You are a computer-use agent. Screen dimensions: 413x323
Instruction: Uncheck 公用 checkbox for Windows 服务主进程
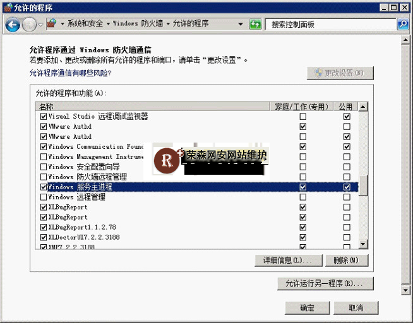[347, 187]
